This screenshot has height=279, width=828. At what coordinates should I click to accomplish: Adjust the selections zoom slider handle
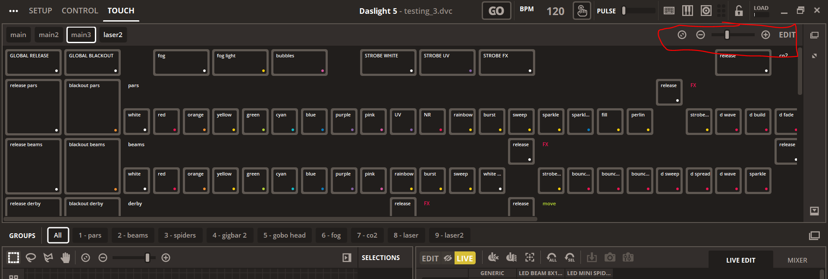[147, 257]
